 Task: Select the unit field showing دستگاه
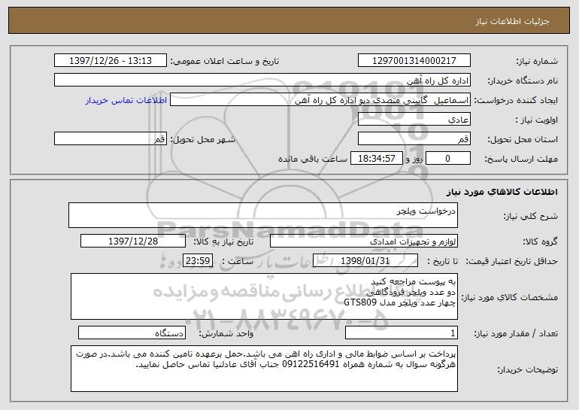click(x=132, y=333)
